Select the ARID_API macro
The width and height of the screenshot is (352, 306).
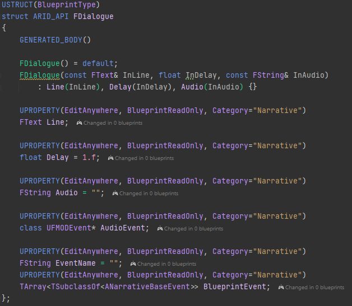(x=51, y=16)
